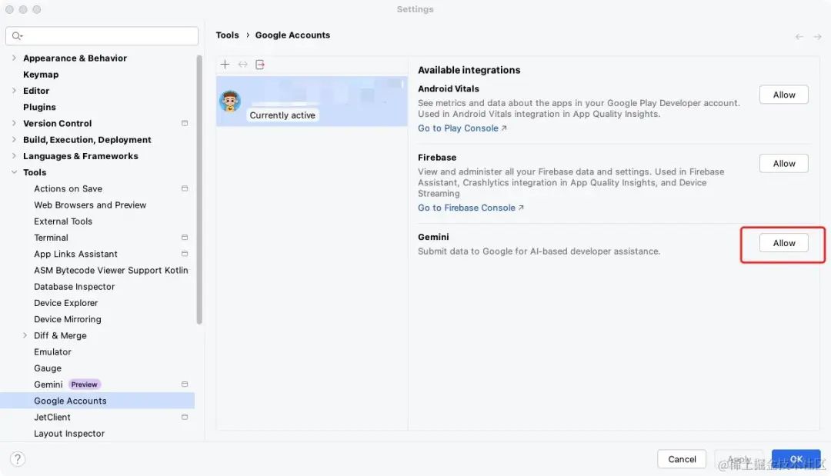Click the user avatar of active account
831x476 pixels.
pos(230,101)
